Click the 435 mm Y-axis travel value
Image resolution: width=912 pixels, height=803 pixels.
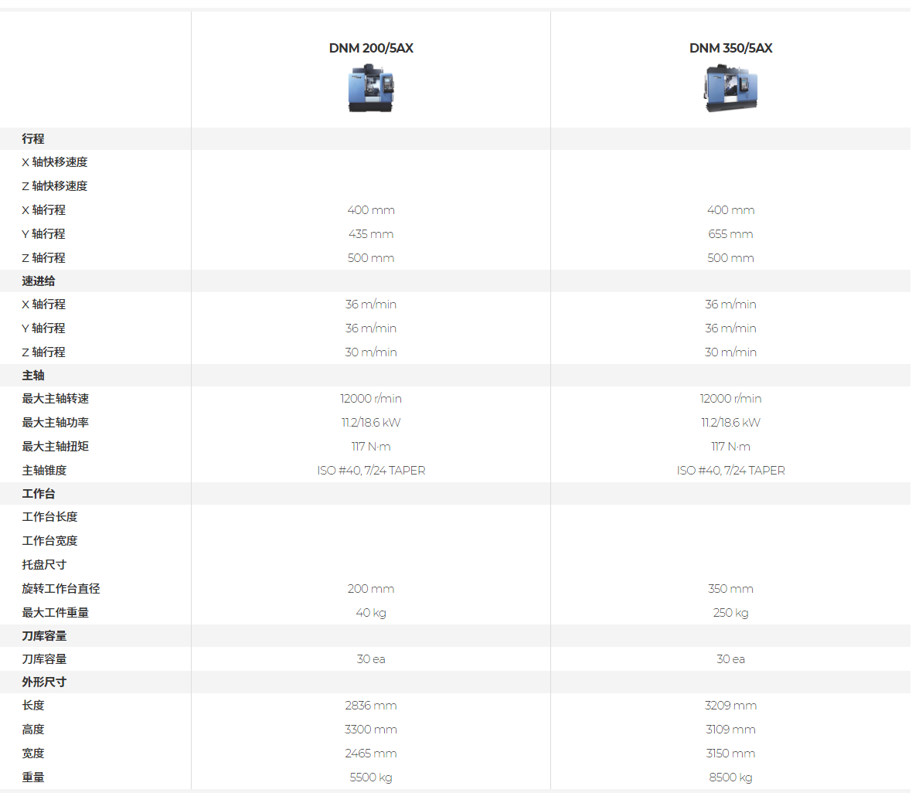371,233
